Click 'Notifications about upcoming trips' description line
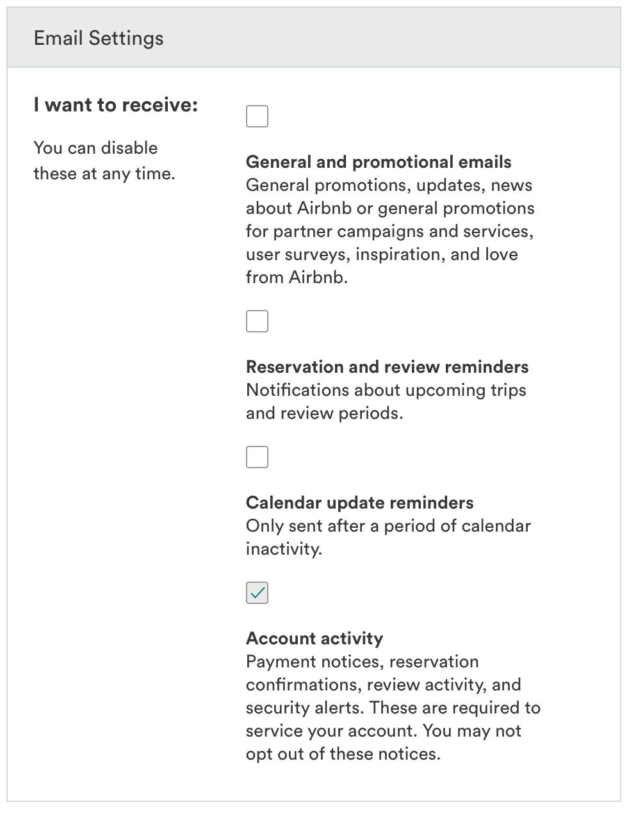629x816 pixels. [x=386, y=390]
